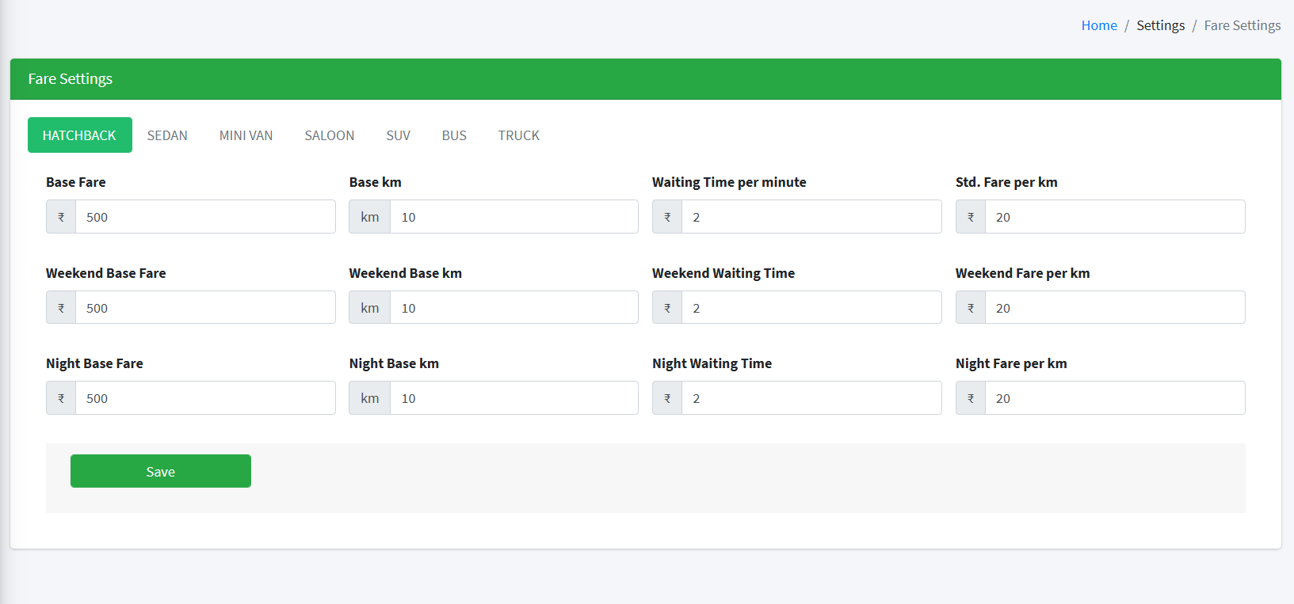Click the Weekend Fare per km field
Image resolution: width=1294 pixels, height=604 pixels.
click(1114, 308)
